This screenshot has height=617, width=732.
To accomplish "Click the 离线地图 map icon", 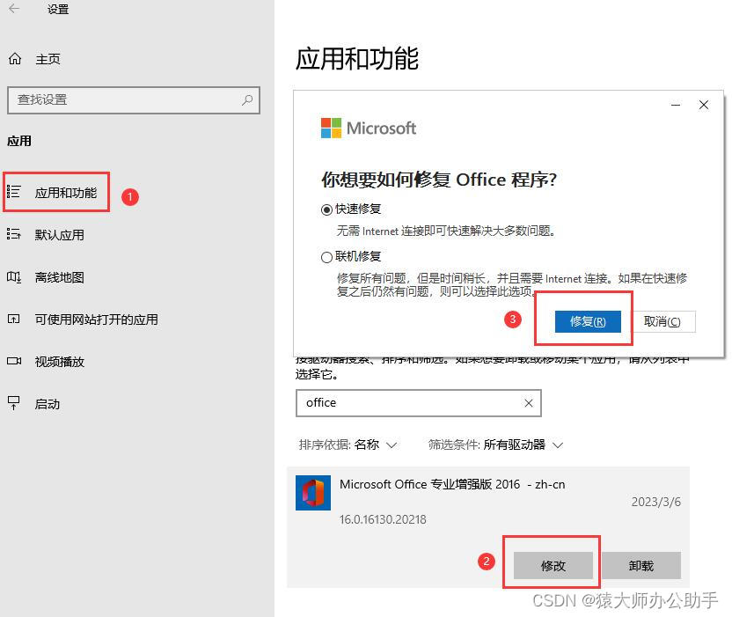I will click(13, 277).
